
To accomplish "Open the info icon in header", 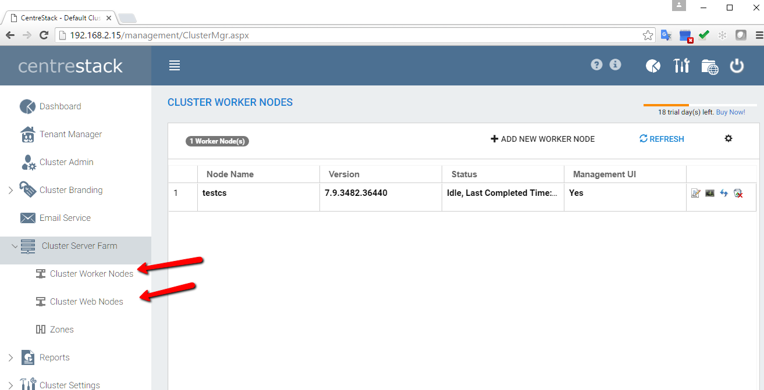I will click(x=615, y=65).
